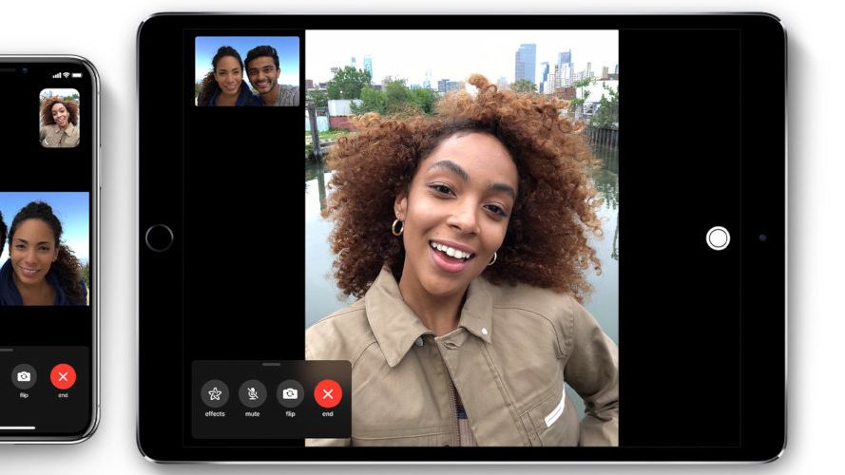Tap the iPhone home indicator bar

(x=17, y=428)
